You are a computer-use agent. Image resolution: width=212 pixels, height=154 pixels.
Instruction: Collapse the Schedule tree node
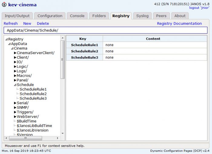click(15, 85)
